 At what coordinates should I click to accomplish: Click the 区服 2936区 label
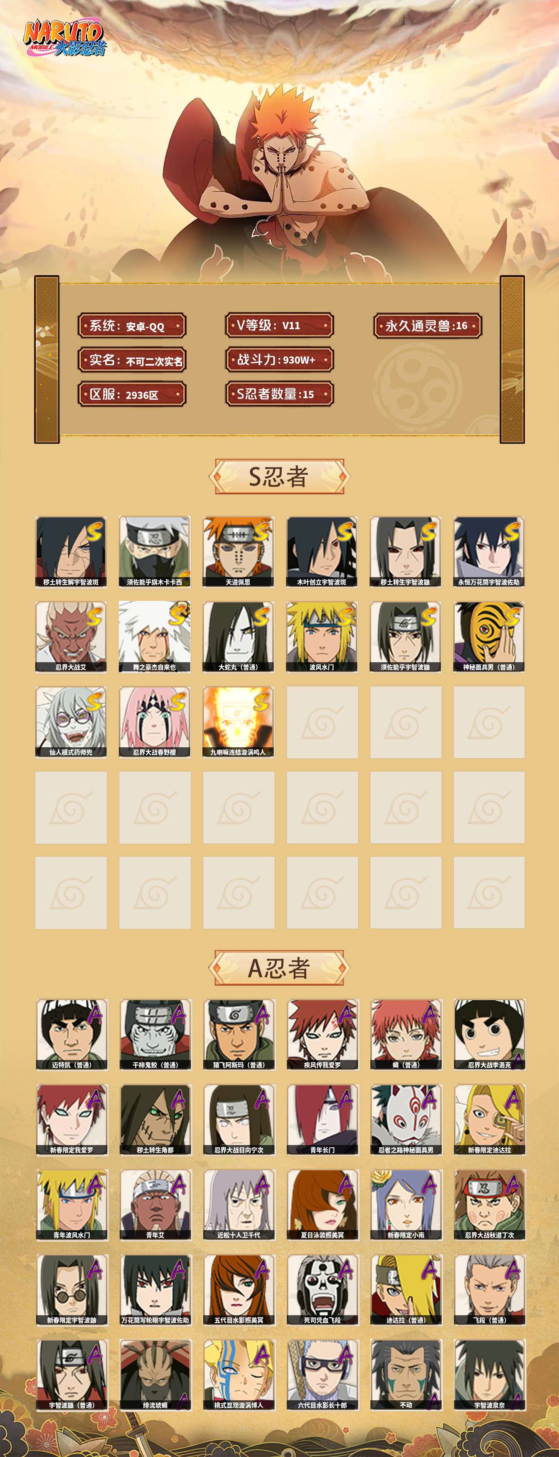pos(132,394)
